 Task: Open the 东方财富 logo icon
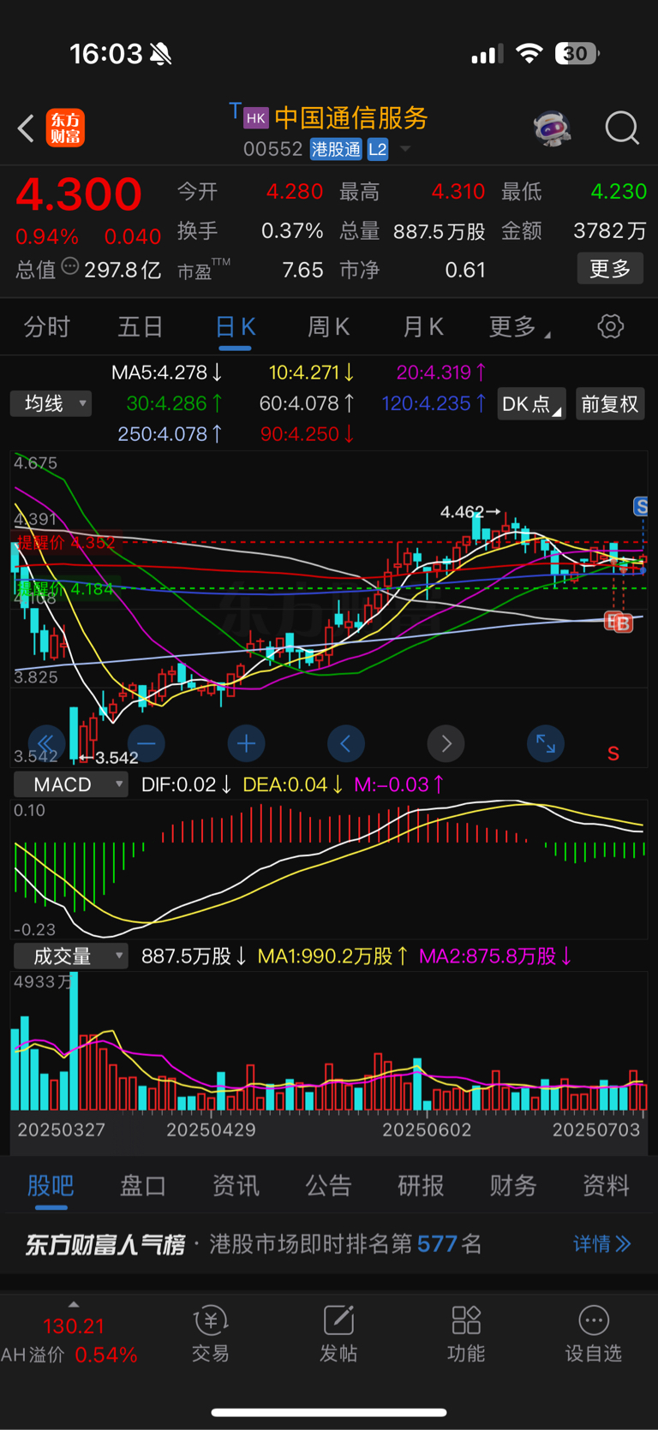tap(65, 128)
